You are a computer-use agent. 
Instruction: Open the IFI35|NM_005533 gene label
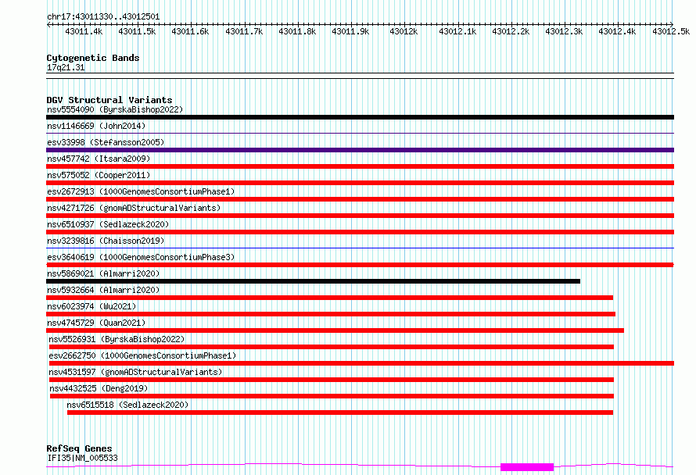point(82,458)
